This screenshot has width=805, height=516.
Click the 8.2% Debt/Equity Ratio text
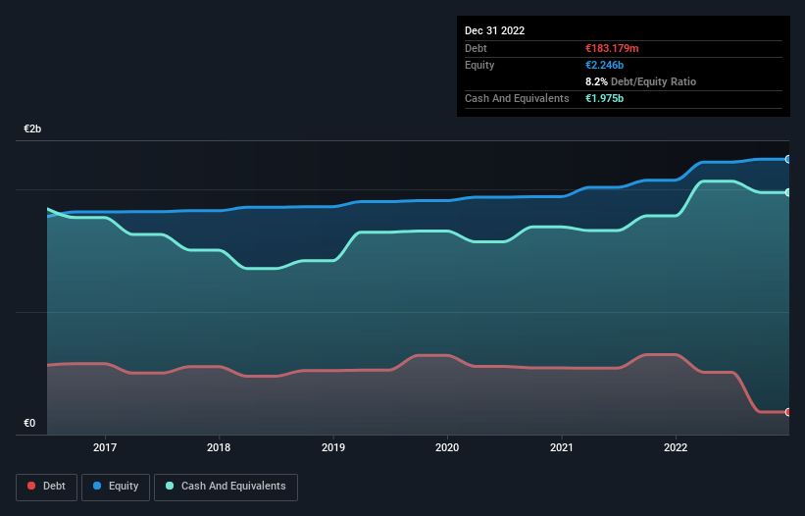pyautogui.click(x=640, y=81)
